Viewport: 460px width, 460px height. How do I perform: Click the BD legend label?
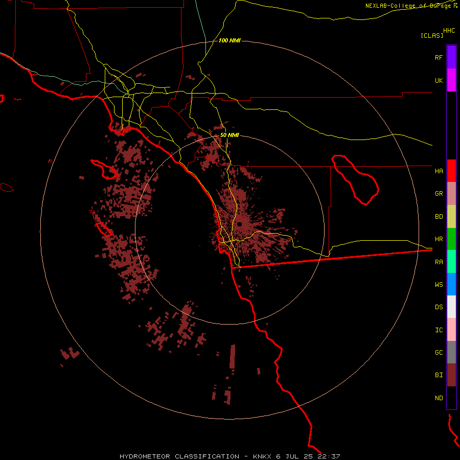click(x=439, y=217)
